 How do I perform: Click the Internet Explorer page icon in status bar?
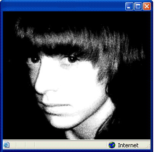coord(6,145)
